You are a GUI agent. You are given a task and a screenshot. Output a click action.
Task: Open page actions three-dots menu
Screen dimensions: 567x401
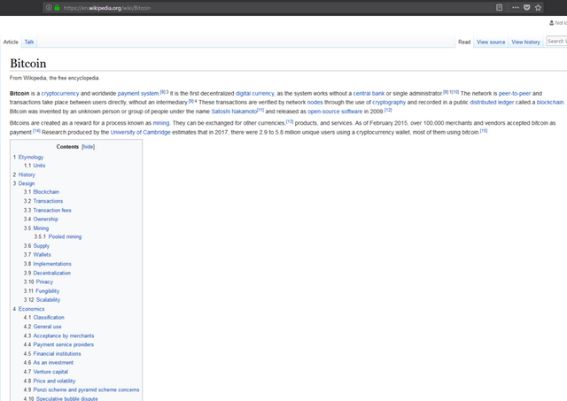(516, 8)
